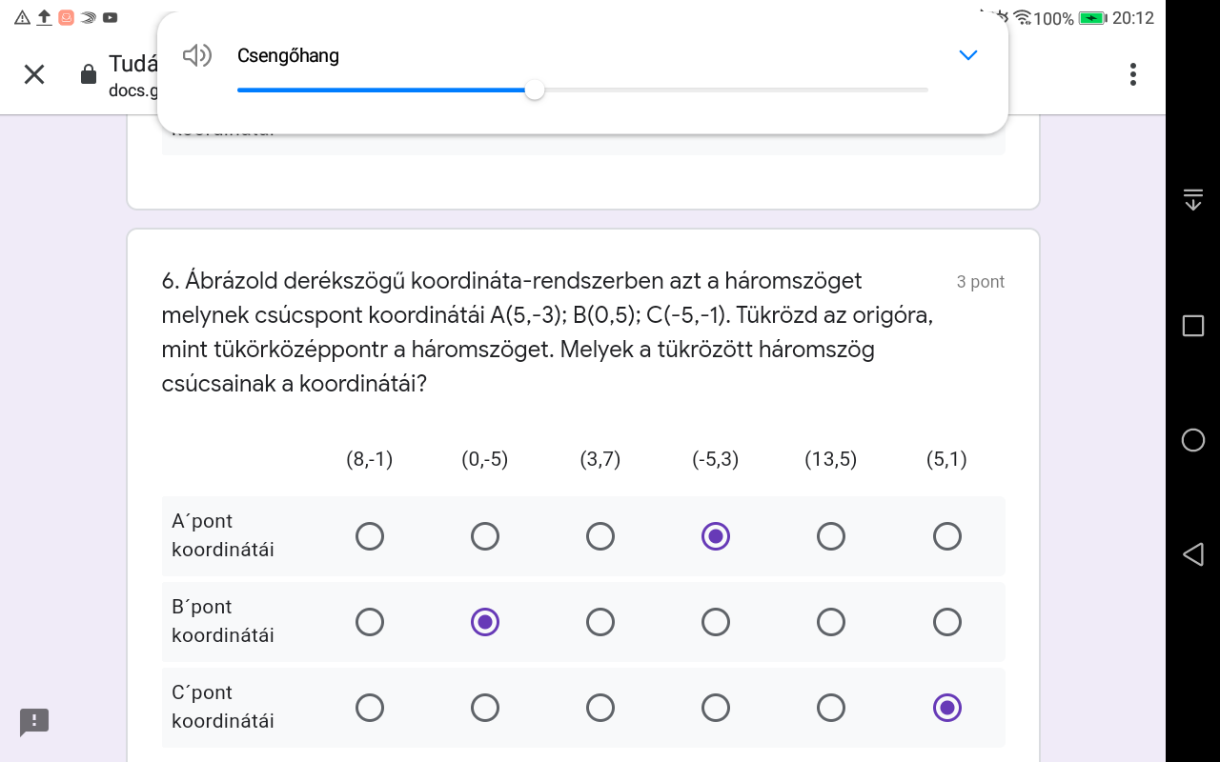Click the report problem feedback icon

coord(34,721)
